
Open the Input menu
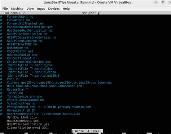pos(41,9)
